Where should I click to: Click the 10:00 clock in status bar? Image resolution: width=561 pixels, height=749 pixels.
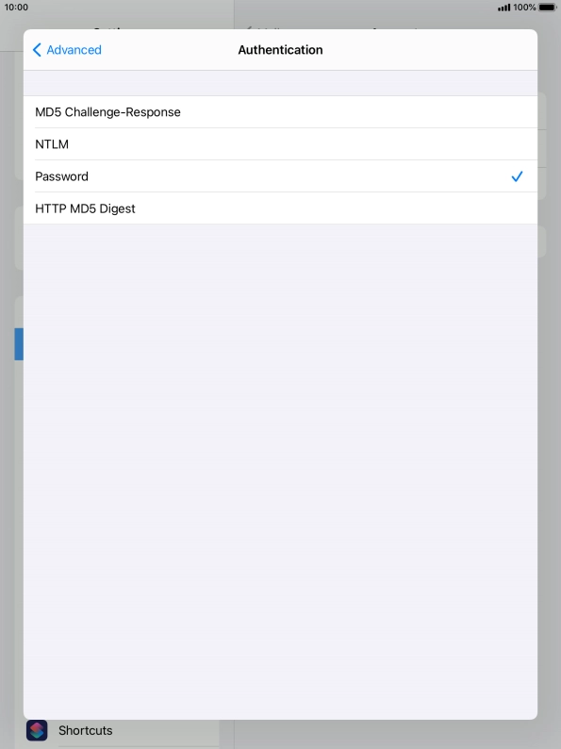coord(16,8)
